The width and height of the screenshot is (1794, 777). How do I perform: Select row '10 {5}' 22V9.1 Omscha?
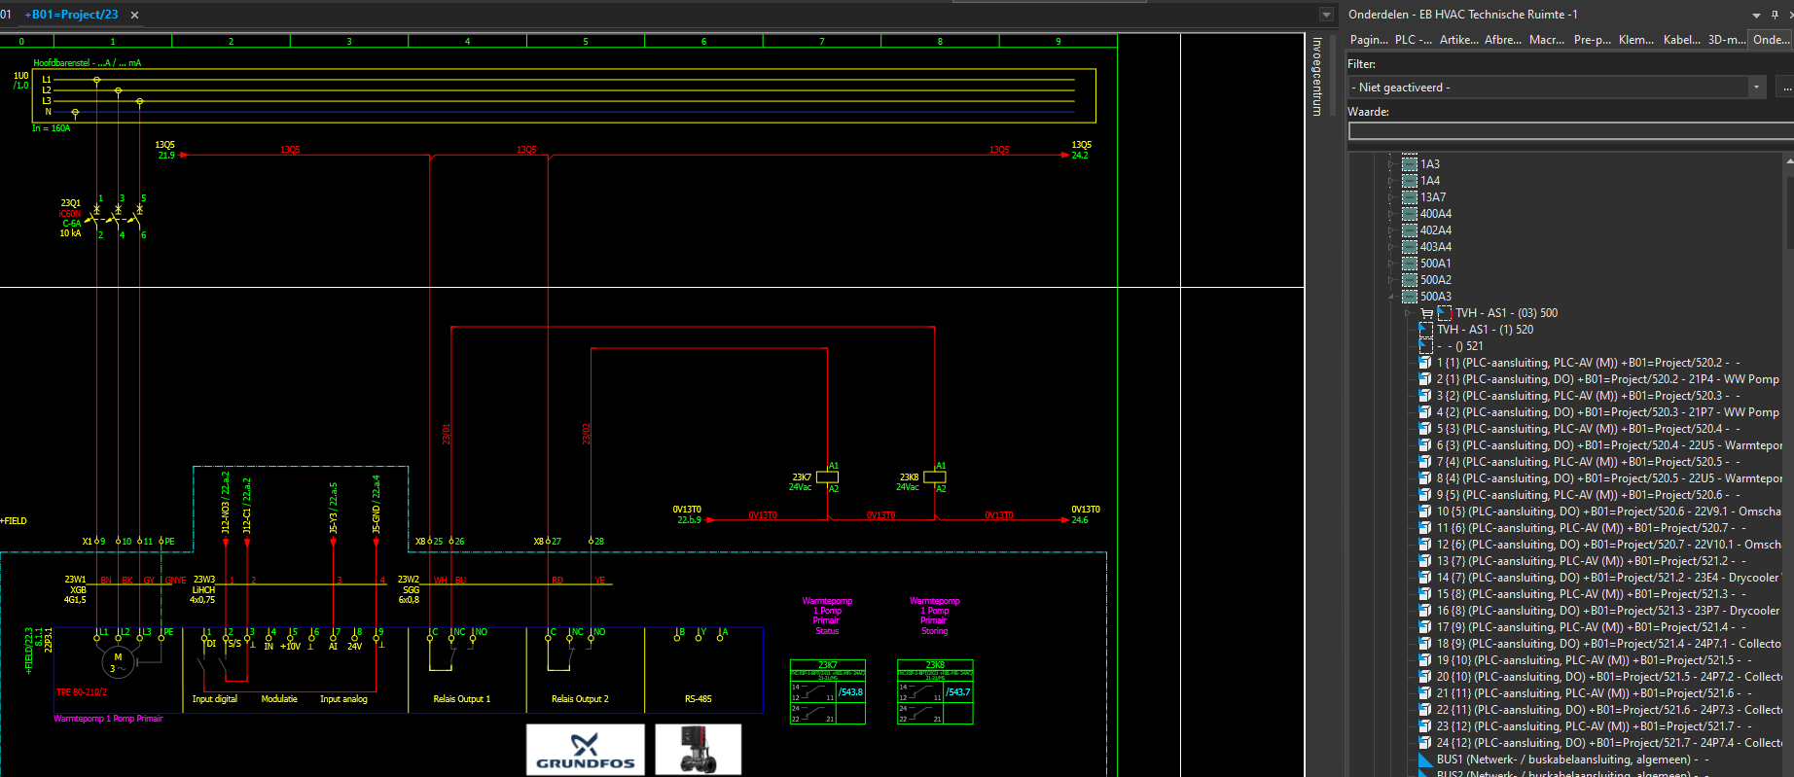coord(1609,512)
